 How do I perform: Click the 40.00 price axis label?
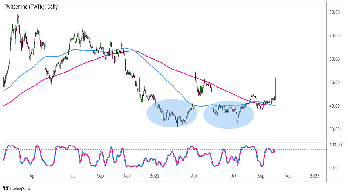(x=334, y=106)
